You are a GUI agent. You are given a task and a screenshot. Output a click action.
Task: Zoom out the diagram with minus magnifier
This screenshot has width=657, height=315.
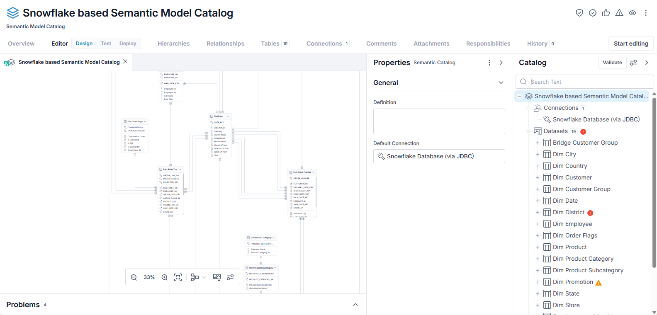pyautogui.click(x=134, y=277)
